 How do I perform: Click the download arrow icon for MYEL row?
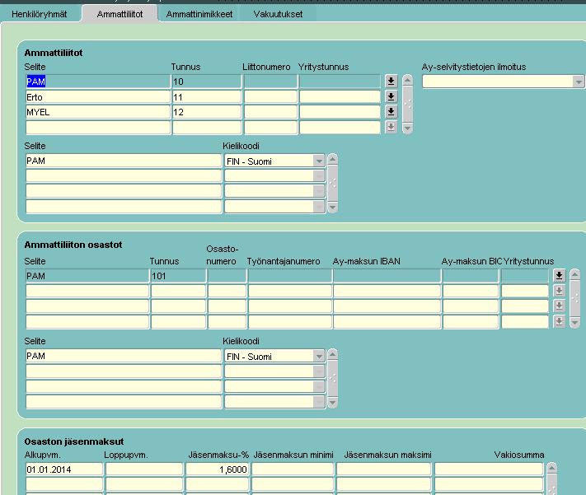[x=391, y=112]
